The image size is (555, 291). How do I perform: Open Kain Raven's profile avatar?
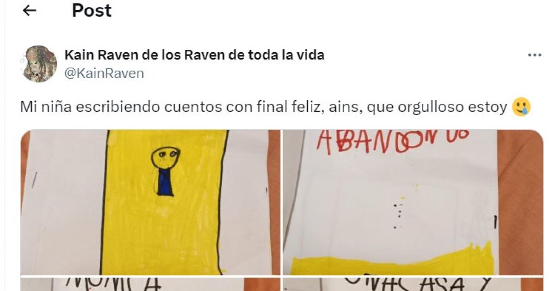[x=38, y=64]
